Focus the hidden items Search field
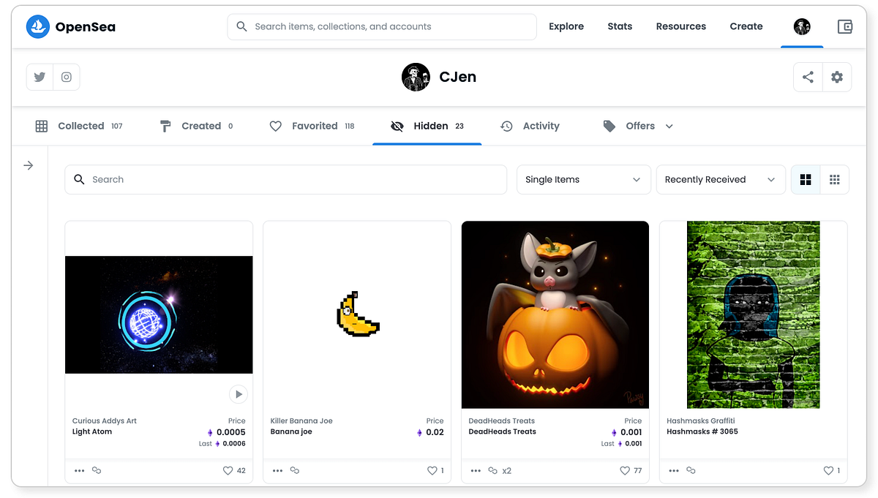 [x=286, y=179]
